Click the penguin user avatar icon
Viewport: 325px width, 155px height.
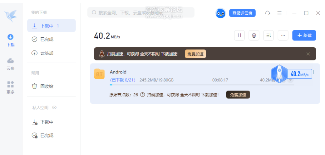coord(221,13)
